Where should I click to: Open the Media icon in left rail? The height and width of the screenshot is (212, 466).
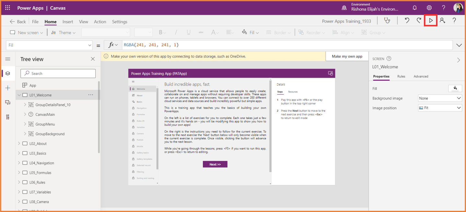tap(8, 102)
